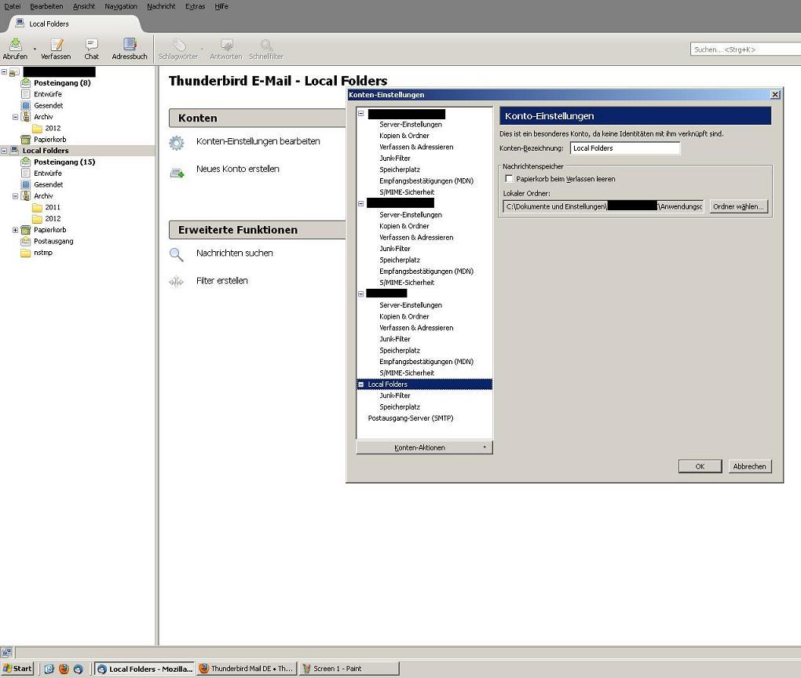Viewport: 801px width, 678px height.
Task: Open Verfassen to compose a message
Action: (x=56, y=46)
